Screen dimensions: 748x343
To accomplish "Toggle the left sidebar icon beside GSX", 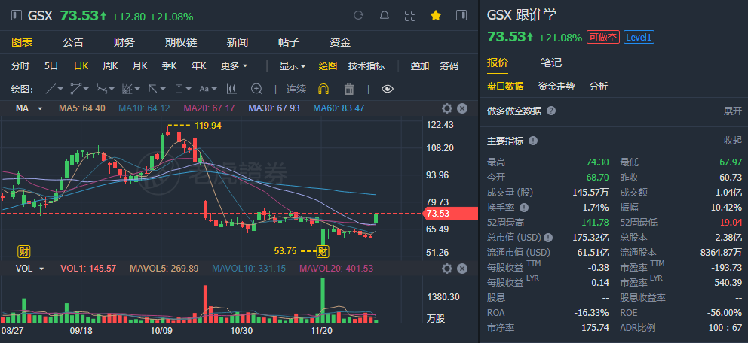I will [x=17, y=15].
